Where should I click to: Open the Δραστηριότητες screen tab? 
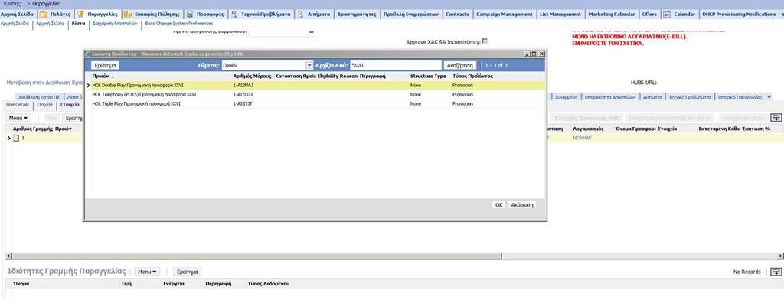(x=357, y=14)
